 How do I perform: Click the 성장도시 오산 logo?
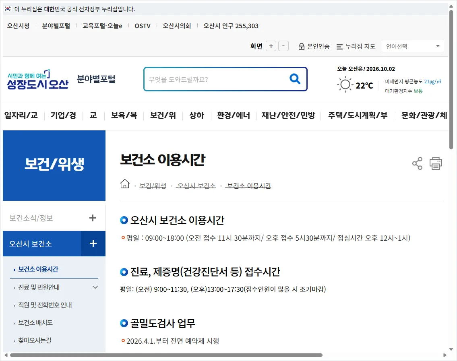pyautogui.click(x=37, y=80)
